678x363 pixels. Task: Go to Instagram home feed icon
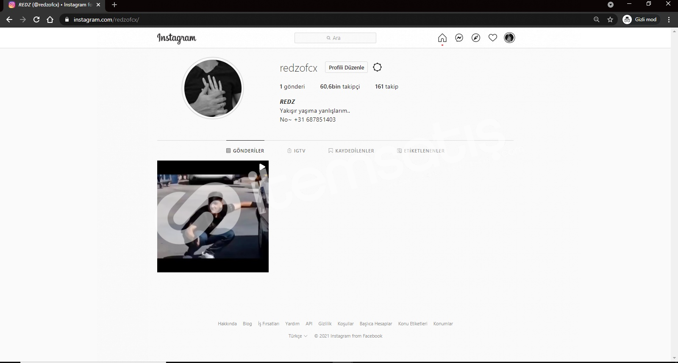[442, 38]
